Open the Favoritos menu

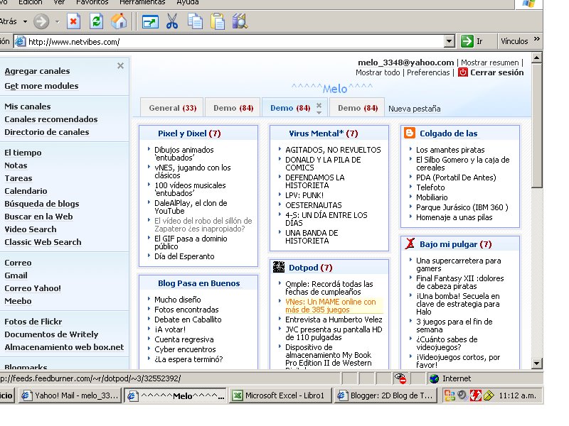coord(92,3)
